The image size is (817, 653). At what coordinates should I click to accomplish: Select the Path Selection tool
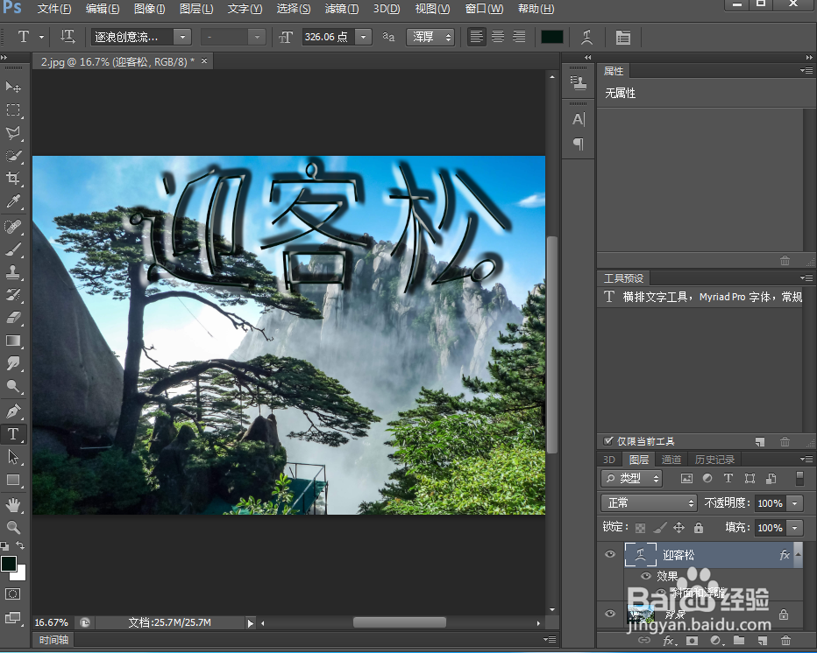(x=13, y=457)
